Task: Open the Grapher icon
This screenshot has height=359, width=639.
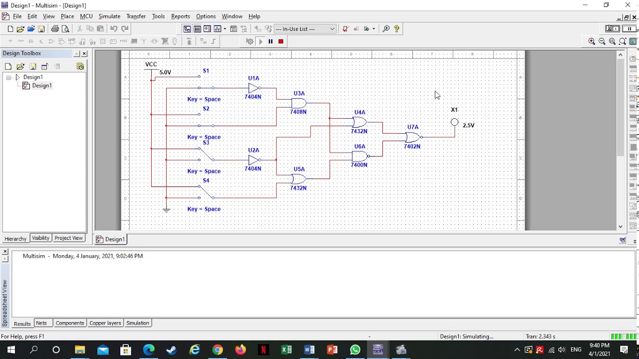Action: click(218, 29)
